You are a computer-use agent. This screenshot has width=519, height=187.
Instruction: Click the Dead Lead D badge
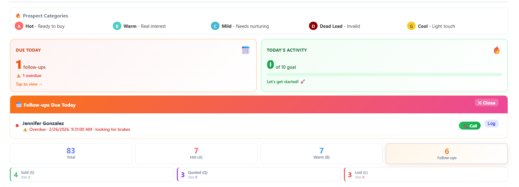(313, 26)
